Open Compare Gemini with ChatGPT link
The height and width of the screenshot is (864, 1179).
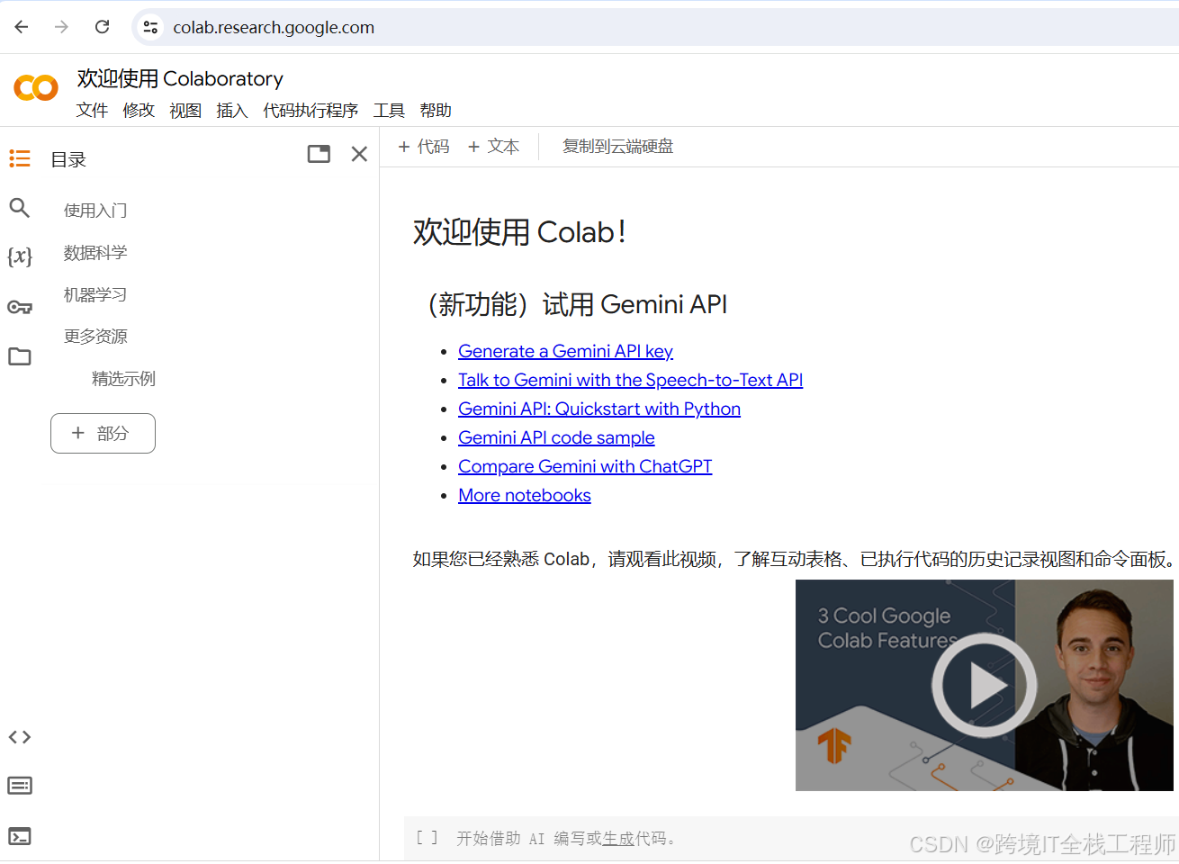point(585,466)
